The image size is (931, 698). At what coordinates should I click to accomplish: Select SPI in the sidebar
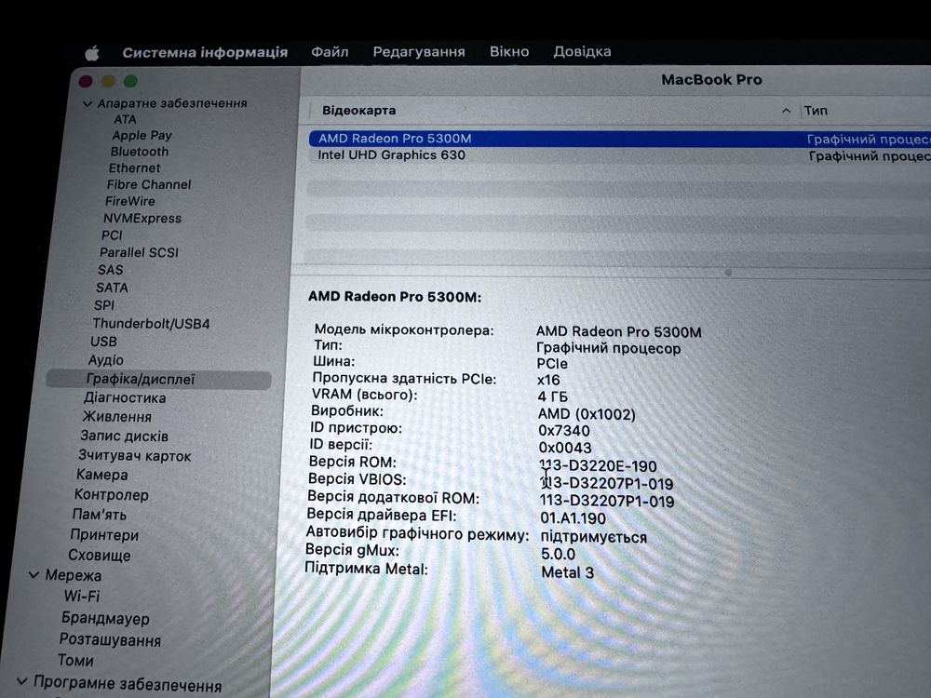104,305
